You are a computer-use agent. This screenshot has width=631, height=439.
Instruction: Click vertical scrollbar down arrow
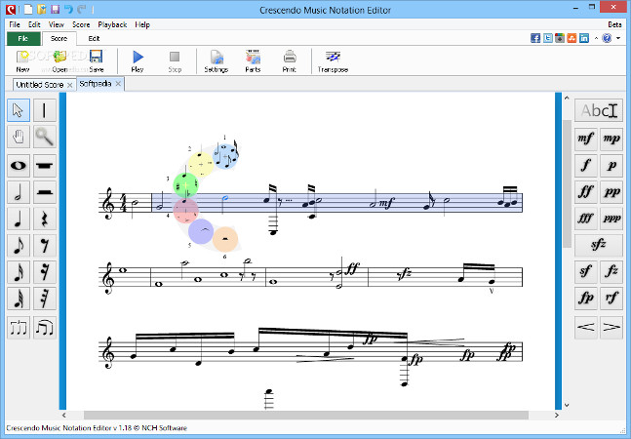(x=567, y=405)
